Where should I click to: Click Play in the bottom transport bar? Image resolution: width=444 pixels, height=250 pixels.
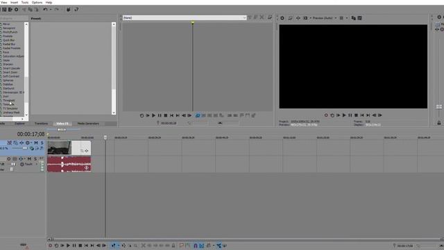coord(68,246)
